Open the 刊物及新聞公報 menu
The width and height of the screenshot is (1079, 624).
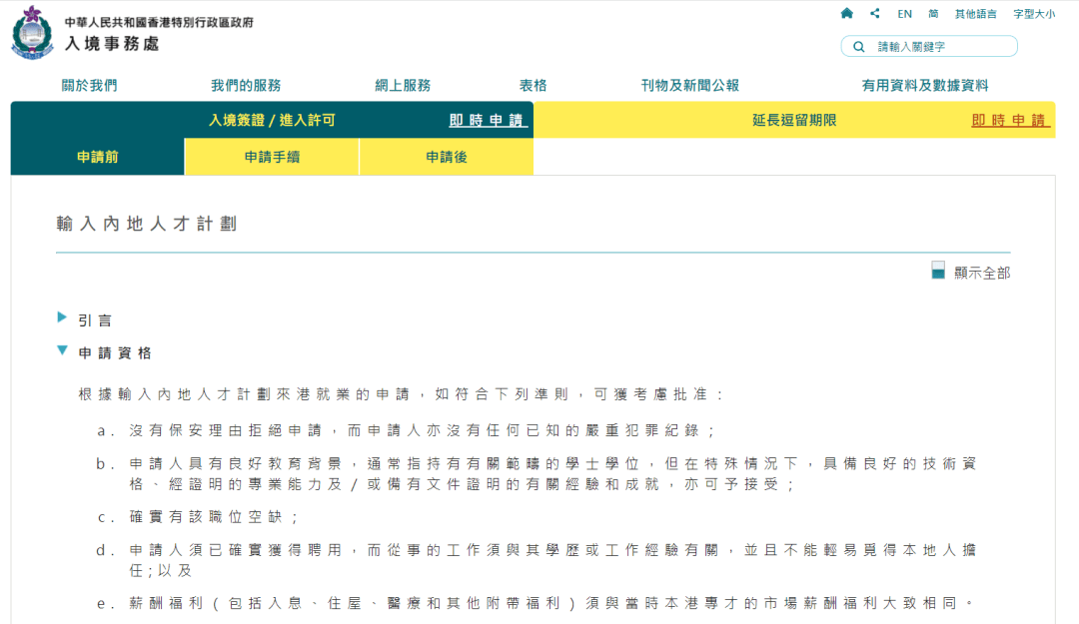pos(689,85)
